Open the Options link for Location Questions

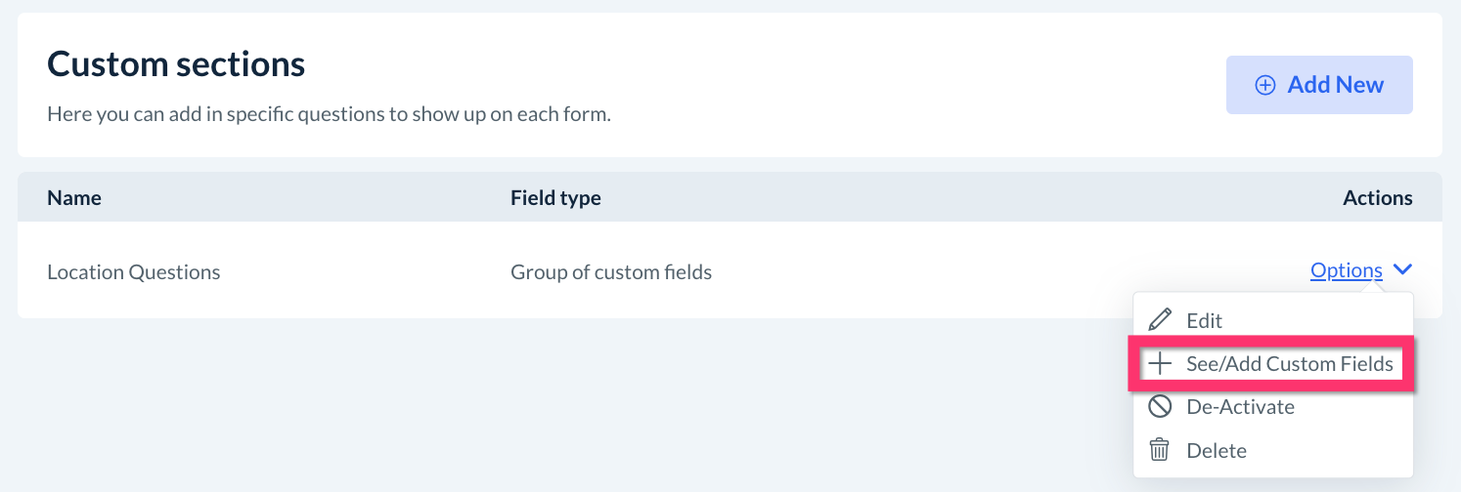point(1346,270)
